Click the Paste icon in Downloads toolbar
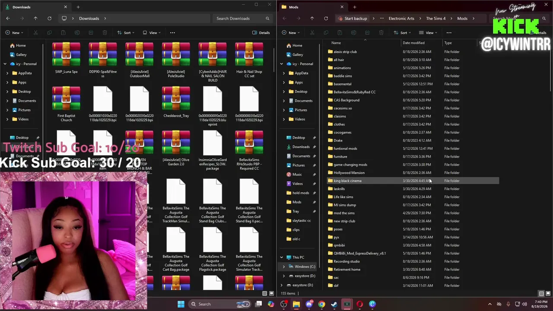 pyautogui.click(x=63, y=33)
